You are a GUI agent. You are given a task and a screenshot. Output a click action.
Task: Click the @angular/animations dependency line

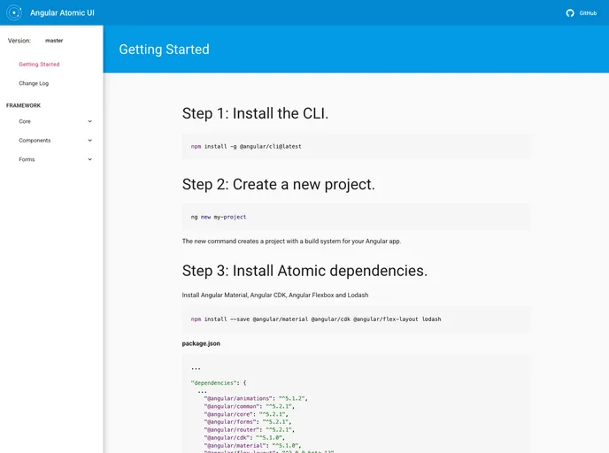pyautogui.click(x=256, y=399)
